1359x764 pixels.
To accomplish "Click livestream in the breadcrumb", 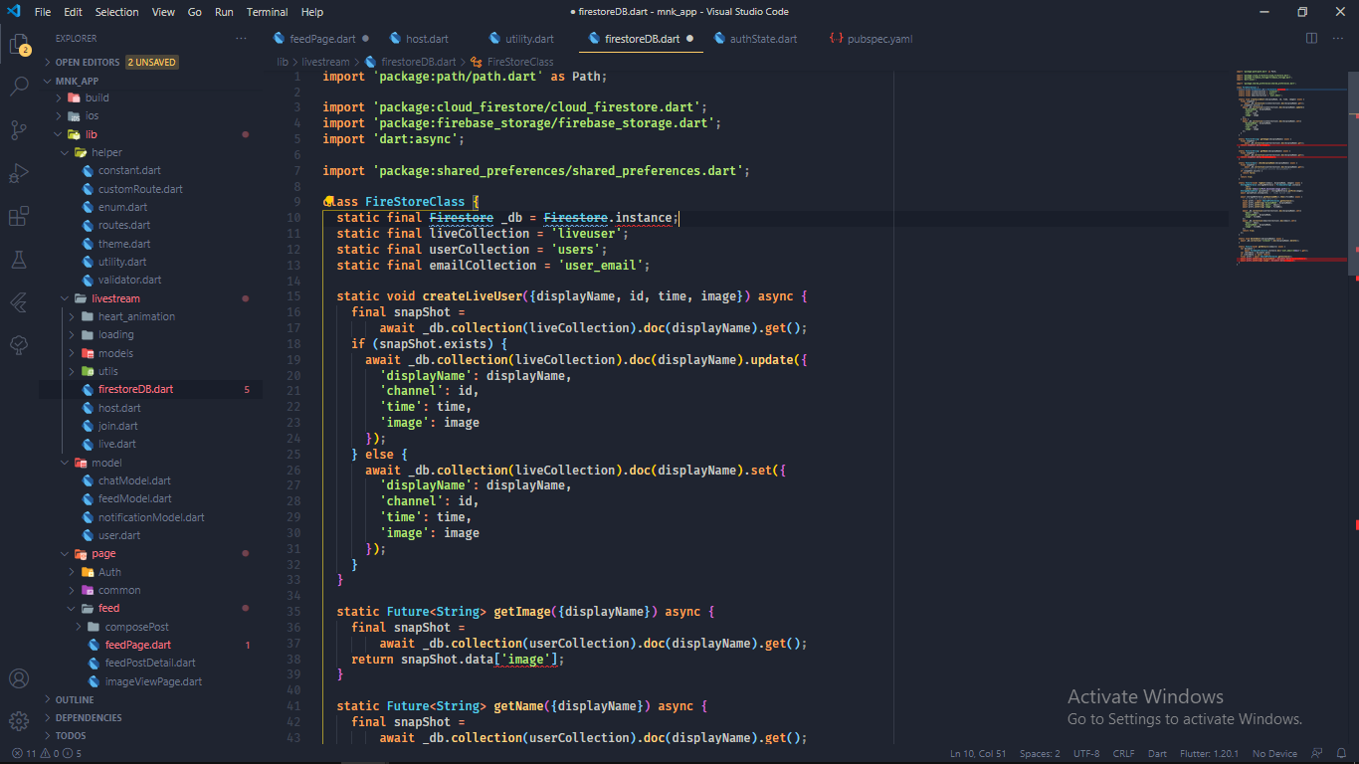I will [x=325, y=62].
